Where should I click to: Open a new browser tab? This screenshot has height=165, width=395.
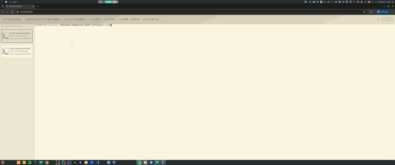tap(38, 6)
